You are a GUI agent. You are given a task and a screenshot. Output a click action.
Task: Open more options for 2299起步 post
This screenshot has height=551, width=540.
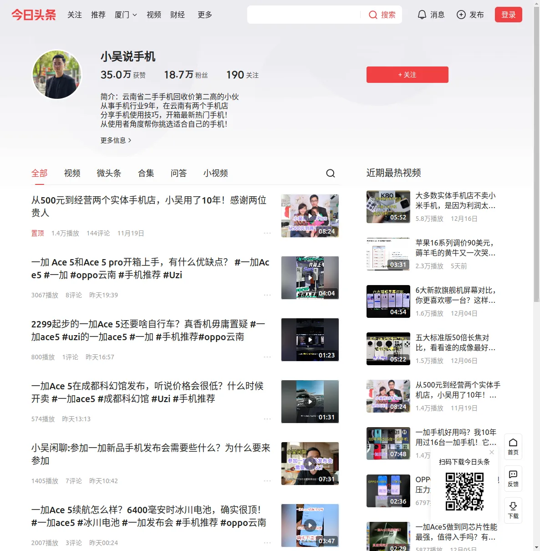[x=267, y=357]
